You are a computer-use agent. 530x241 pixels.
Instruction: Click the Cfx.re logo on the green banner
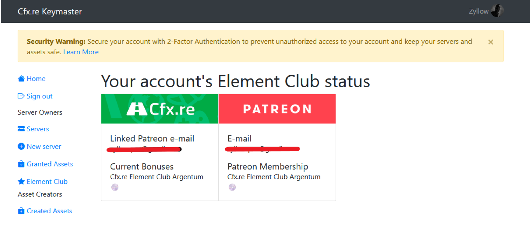coord(159,109)
